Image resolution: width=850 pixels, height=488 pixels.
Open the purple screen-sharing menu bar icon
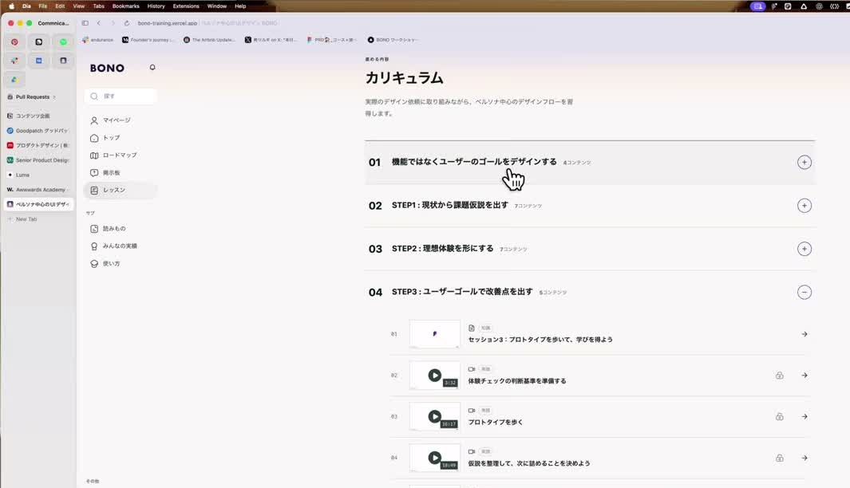[x=758, y=6]
